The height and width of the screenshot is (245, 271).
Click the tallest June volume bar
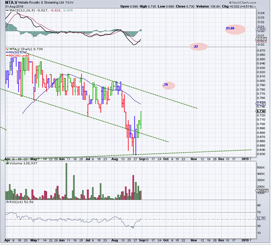pos(66,181)
